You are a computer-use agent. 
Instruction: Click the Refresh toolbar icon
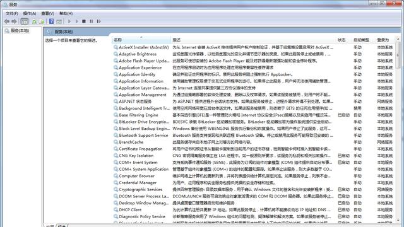(x=34, y=21)
